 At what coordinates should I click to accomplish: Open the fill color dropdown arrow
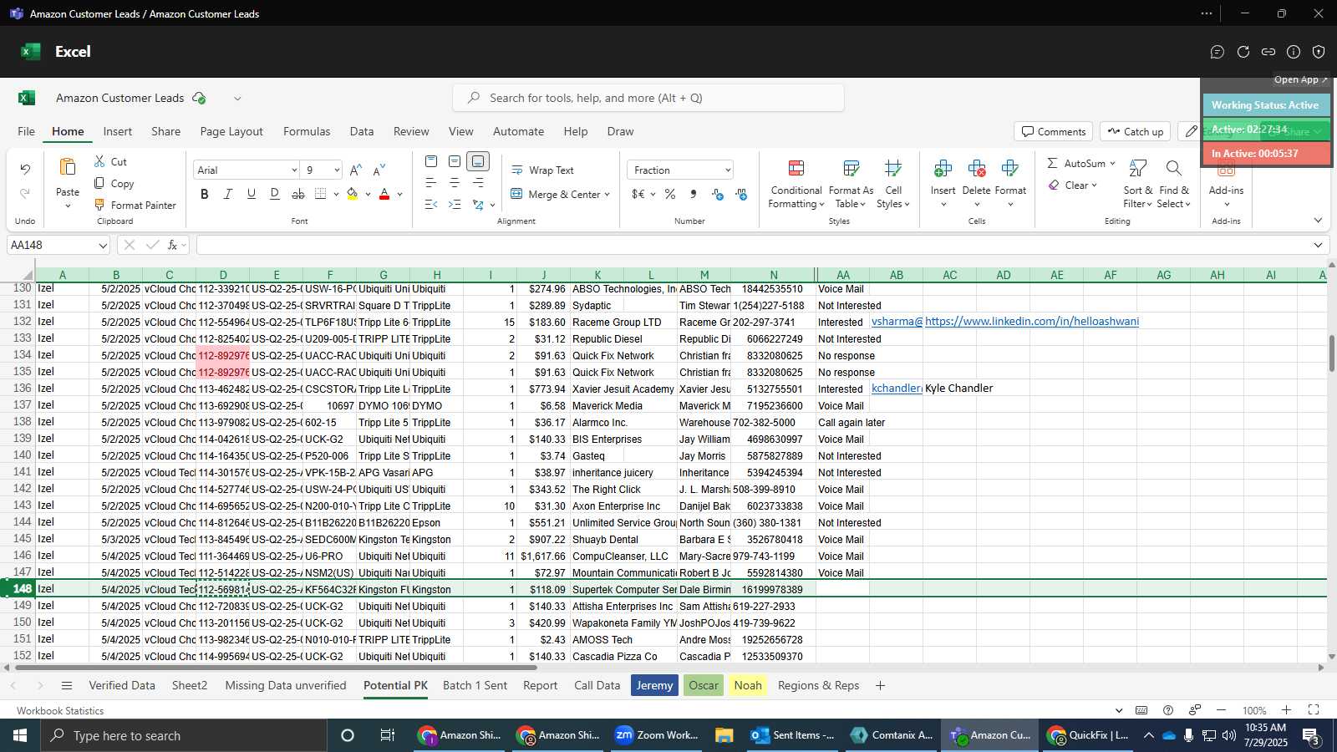tap(368, 194)
